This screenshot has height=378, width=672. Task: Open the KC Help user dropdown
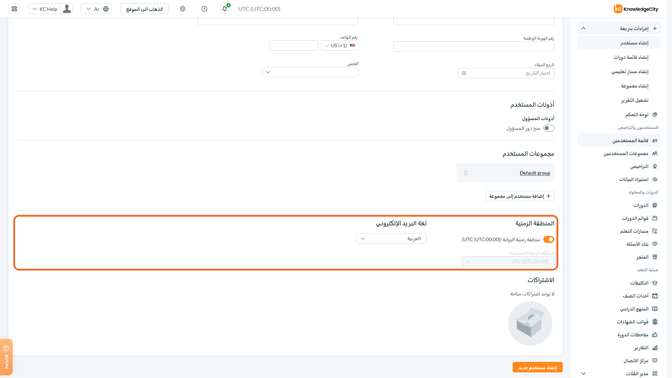coord(51,9)
